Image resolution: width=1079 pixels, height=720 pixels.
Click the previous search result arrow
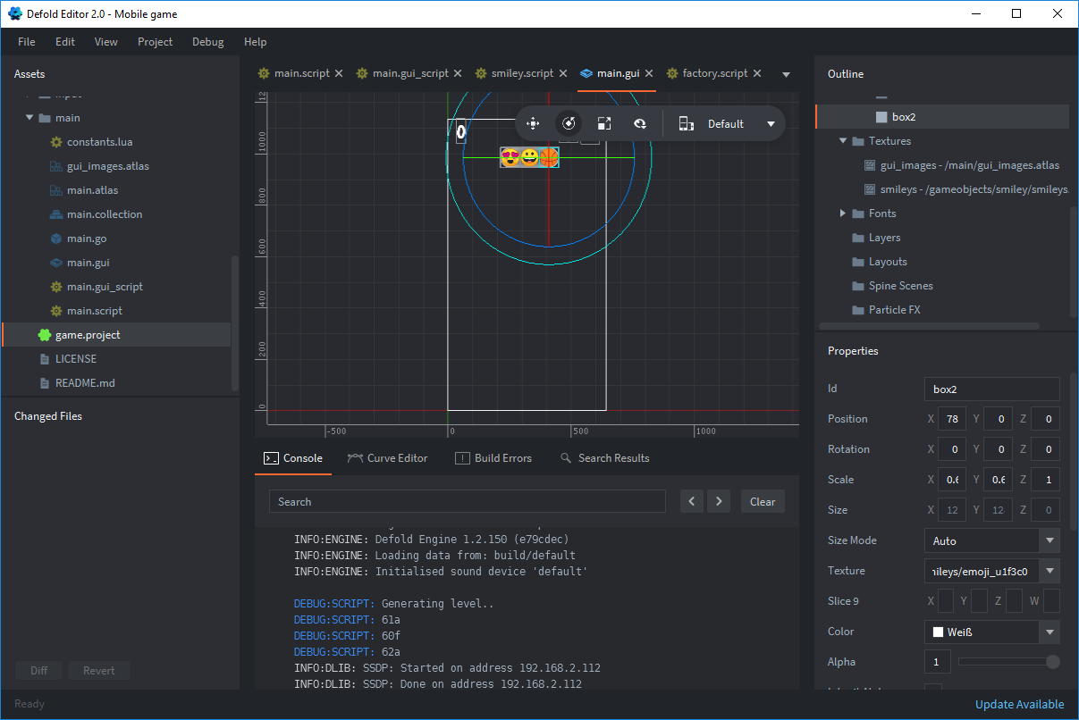691,501
